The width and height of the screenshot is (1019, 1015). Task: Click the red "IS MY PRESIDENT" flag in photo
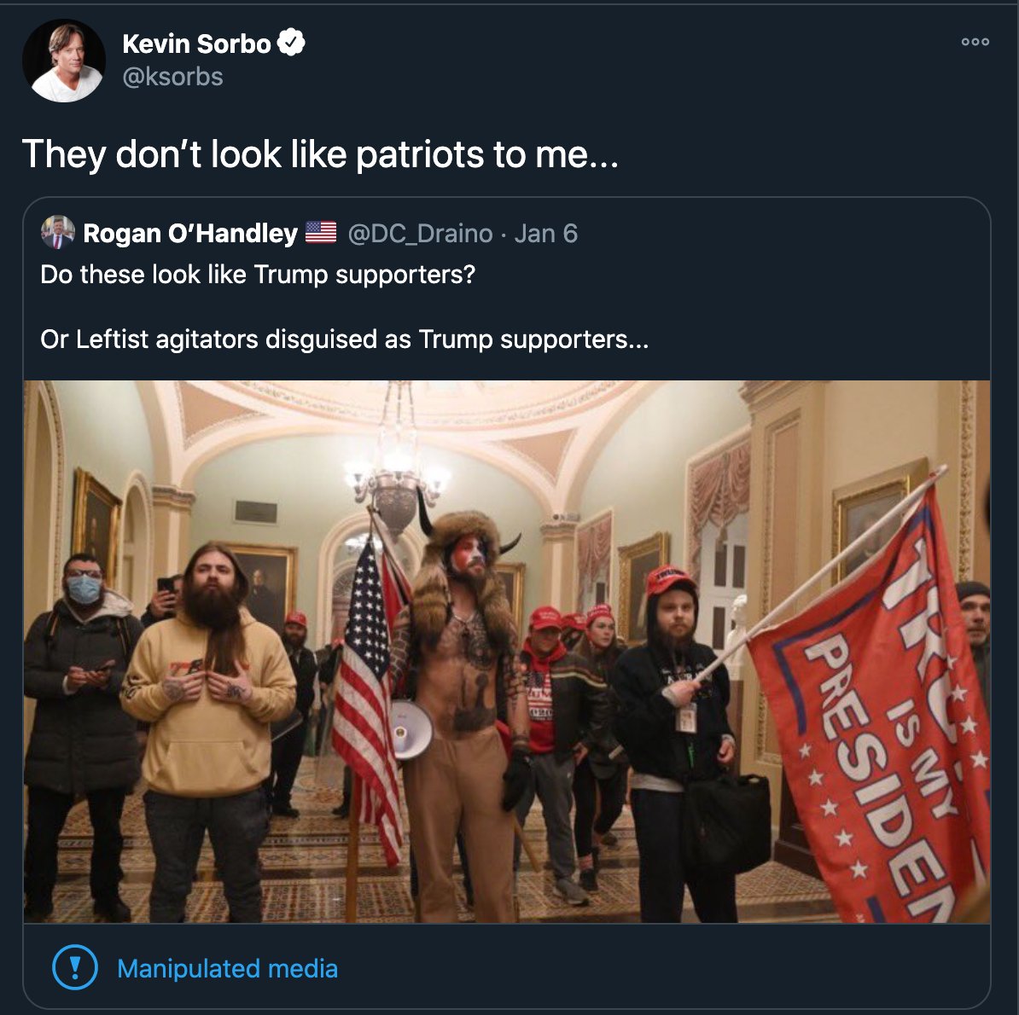pos(879,716)
